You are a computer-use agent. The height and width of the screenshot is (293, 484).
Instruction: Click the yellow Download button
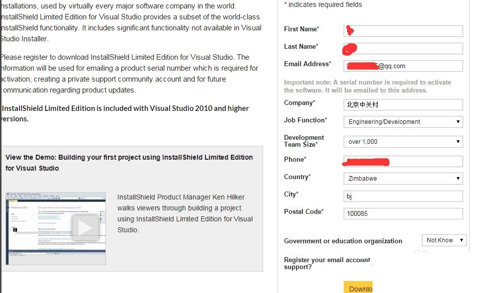click(x=358, y=287)
